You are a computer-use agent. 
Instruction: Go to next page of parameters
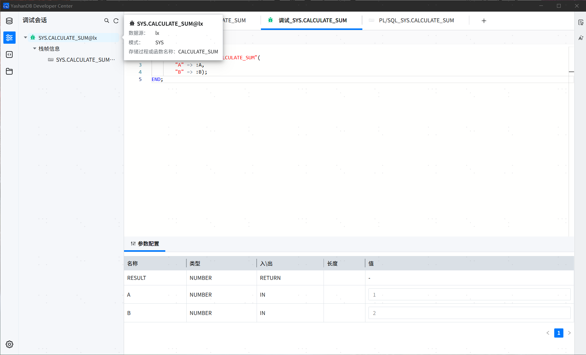[569, 333]
